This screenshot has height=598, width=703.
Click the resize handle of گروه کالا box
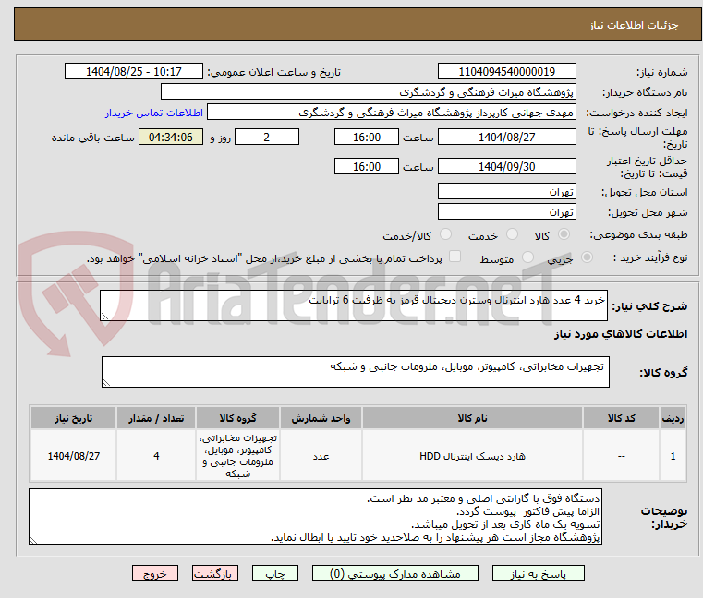coord(106,383)
